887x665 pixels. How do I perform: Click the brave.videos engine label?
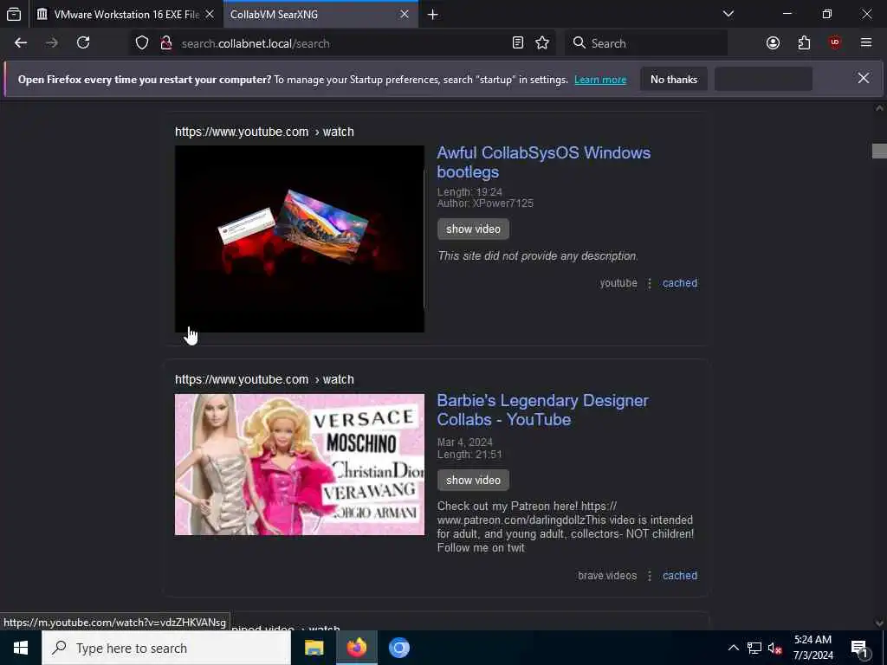pos(607,576)
